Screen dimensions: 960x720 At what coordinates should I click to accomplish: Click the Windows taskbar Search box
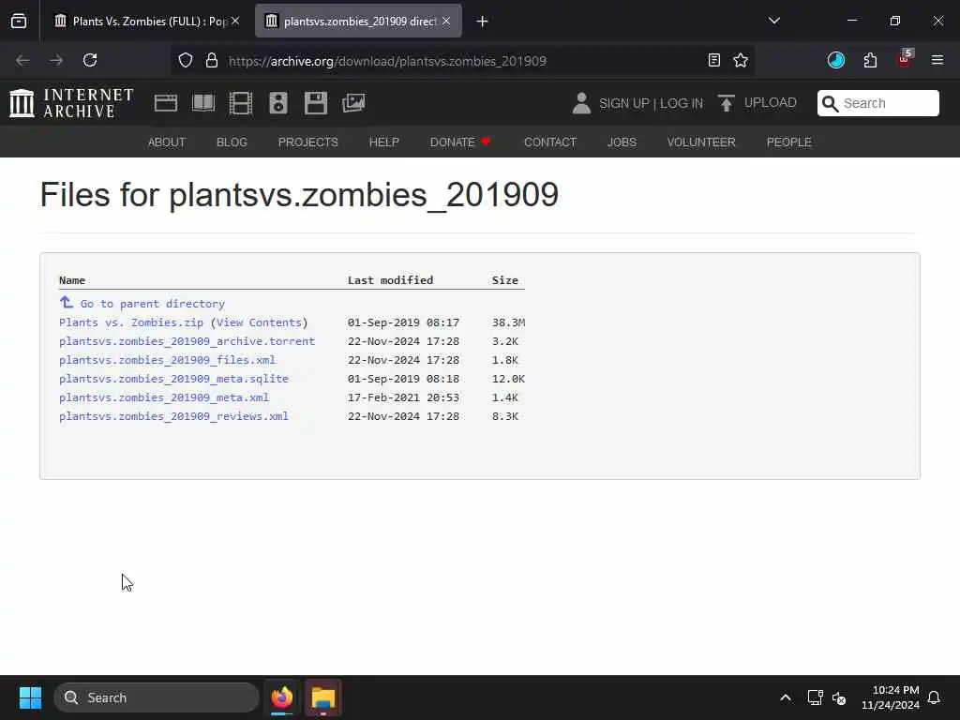point(157,697)
